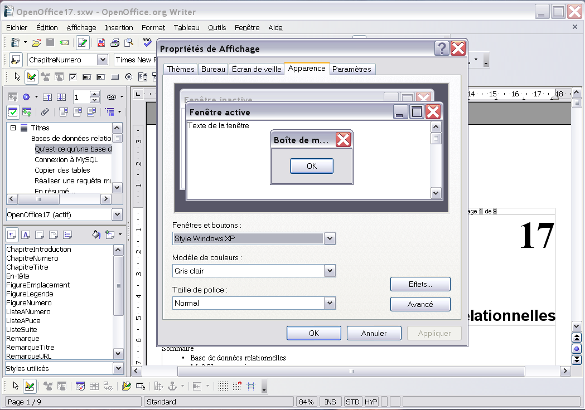Activate Fill Format Mode paint bucket
The height and width of the screenshot is (410, 585).
coord(96,235)
